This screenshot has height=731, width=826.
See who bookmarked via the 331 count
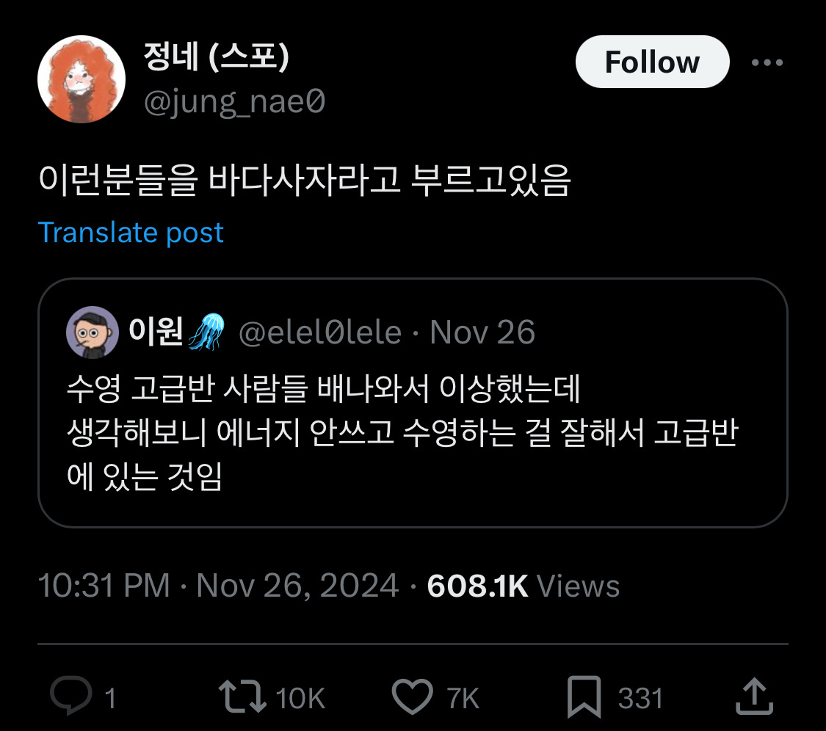(638, 699)
